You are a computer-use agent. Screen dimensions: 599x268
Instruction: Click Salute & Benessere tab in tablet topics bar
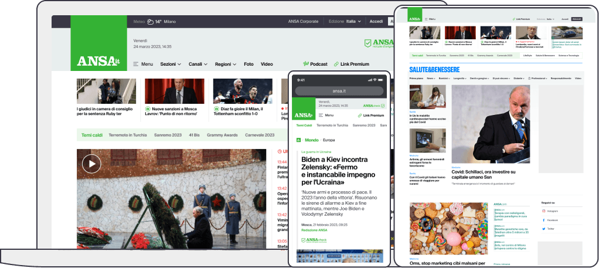pos(544,56)
